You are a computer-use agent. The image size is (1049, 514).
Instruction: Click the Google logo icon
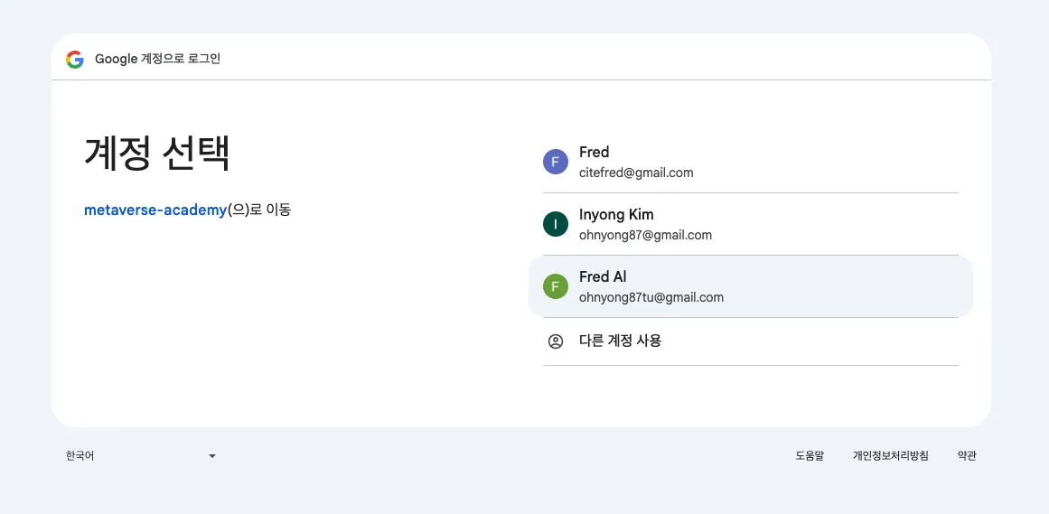(x=74, y=60)
